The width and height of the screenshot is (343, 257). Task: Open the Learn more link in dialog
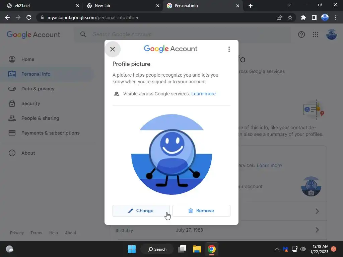click(x=203, y=94)
